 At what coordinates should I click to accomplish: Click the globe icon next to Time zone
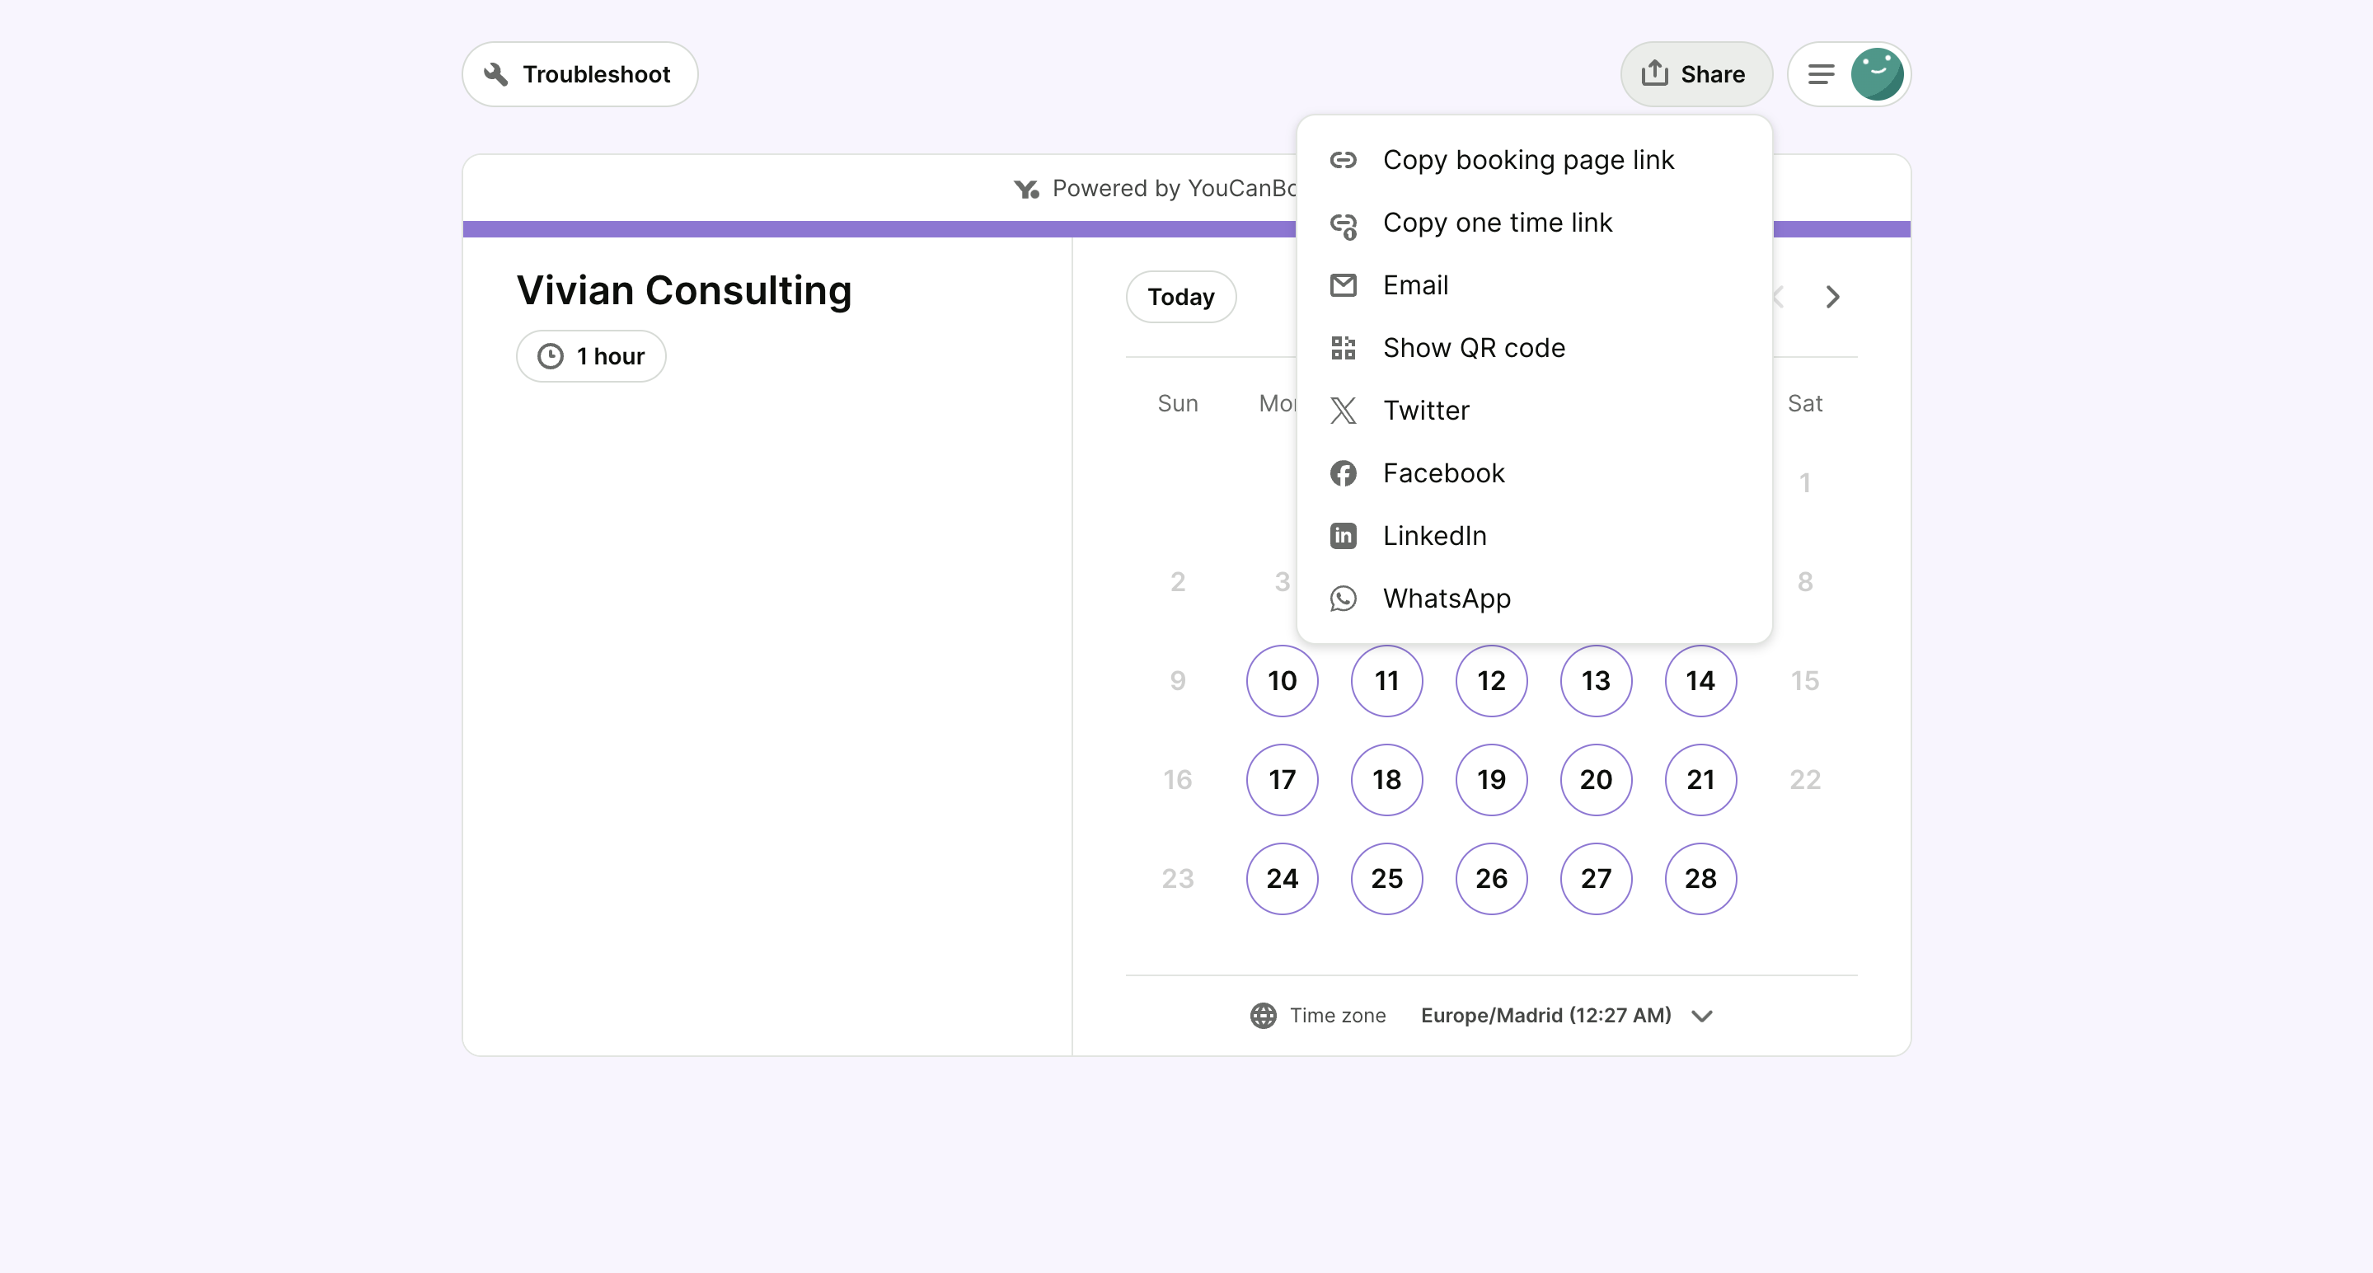click(x=1263, y=1015)
